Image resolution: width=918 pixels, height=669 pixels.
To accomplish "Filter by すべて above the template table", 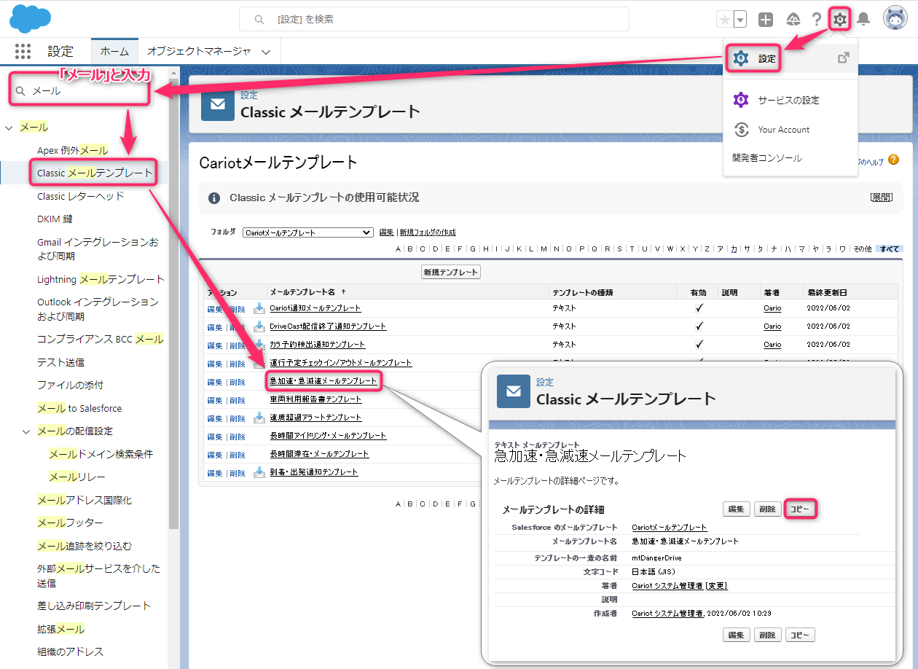I will (x=890, y=249).
